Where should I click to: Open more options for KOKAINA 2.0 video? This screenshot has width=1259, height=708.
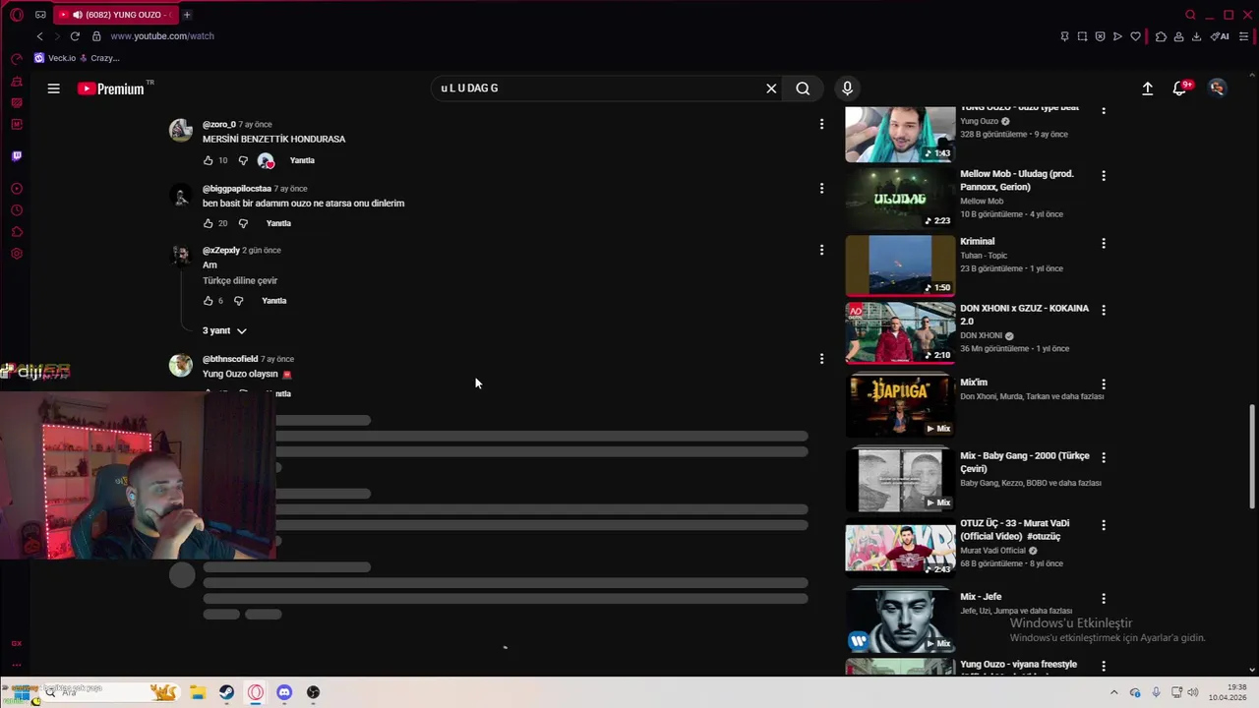[x=1104, y=310]
